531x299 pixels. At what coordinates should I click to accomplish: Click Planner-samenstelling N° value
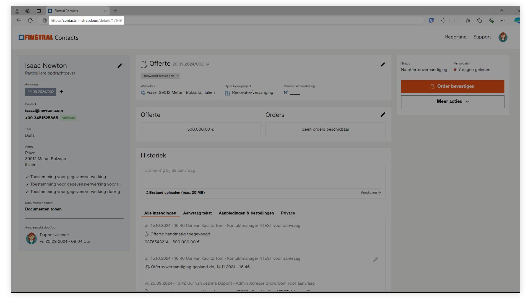pyautogui.click(x=292, y=93)
